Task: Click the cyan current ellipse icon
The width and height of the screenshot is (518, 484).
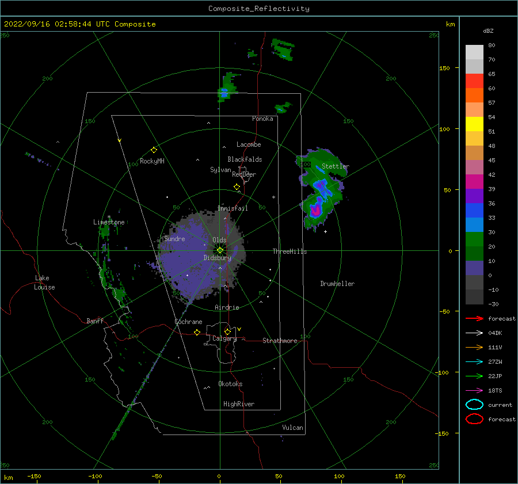Action: pos(474,405)
